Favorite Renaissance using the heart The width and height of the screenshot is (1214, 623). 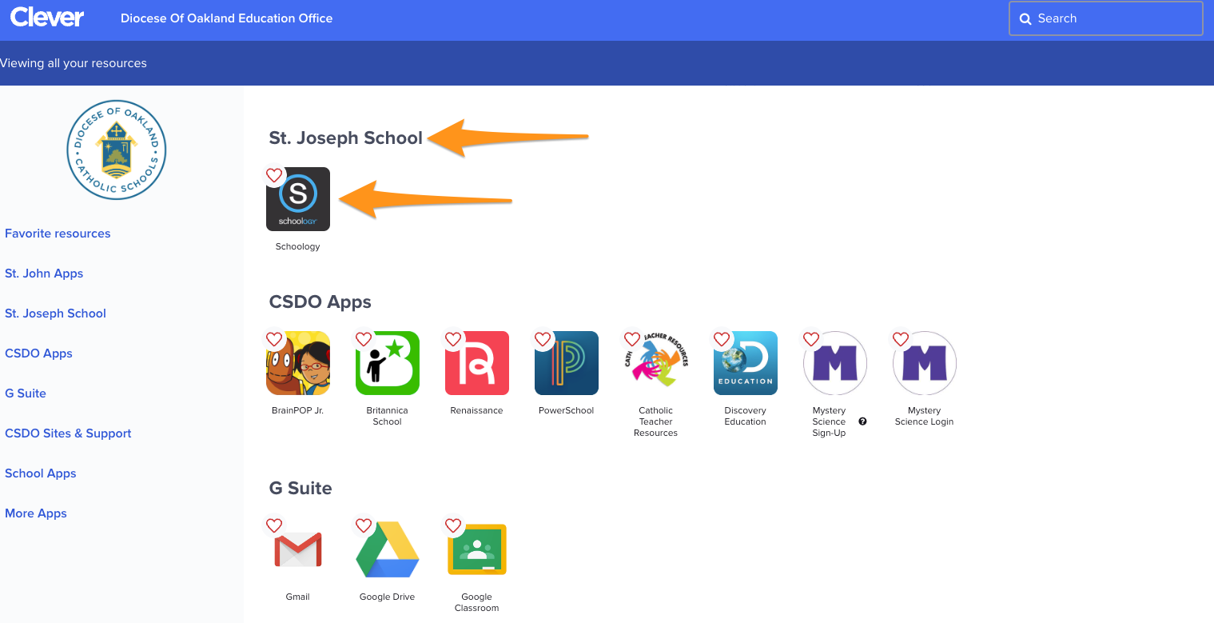(x=453, y=339)
